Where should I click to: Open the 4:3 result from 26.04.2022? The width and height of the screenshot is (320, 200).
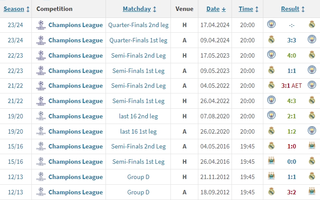[291, 101]
